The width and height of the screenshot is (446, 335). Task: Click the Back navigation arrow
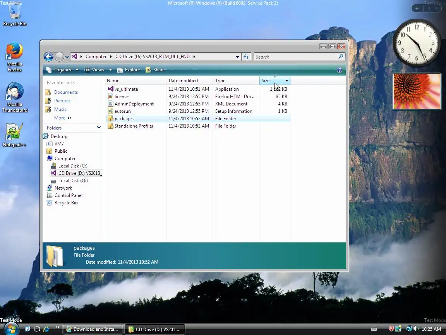[49, 57]
